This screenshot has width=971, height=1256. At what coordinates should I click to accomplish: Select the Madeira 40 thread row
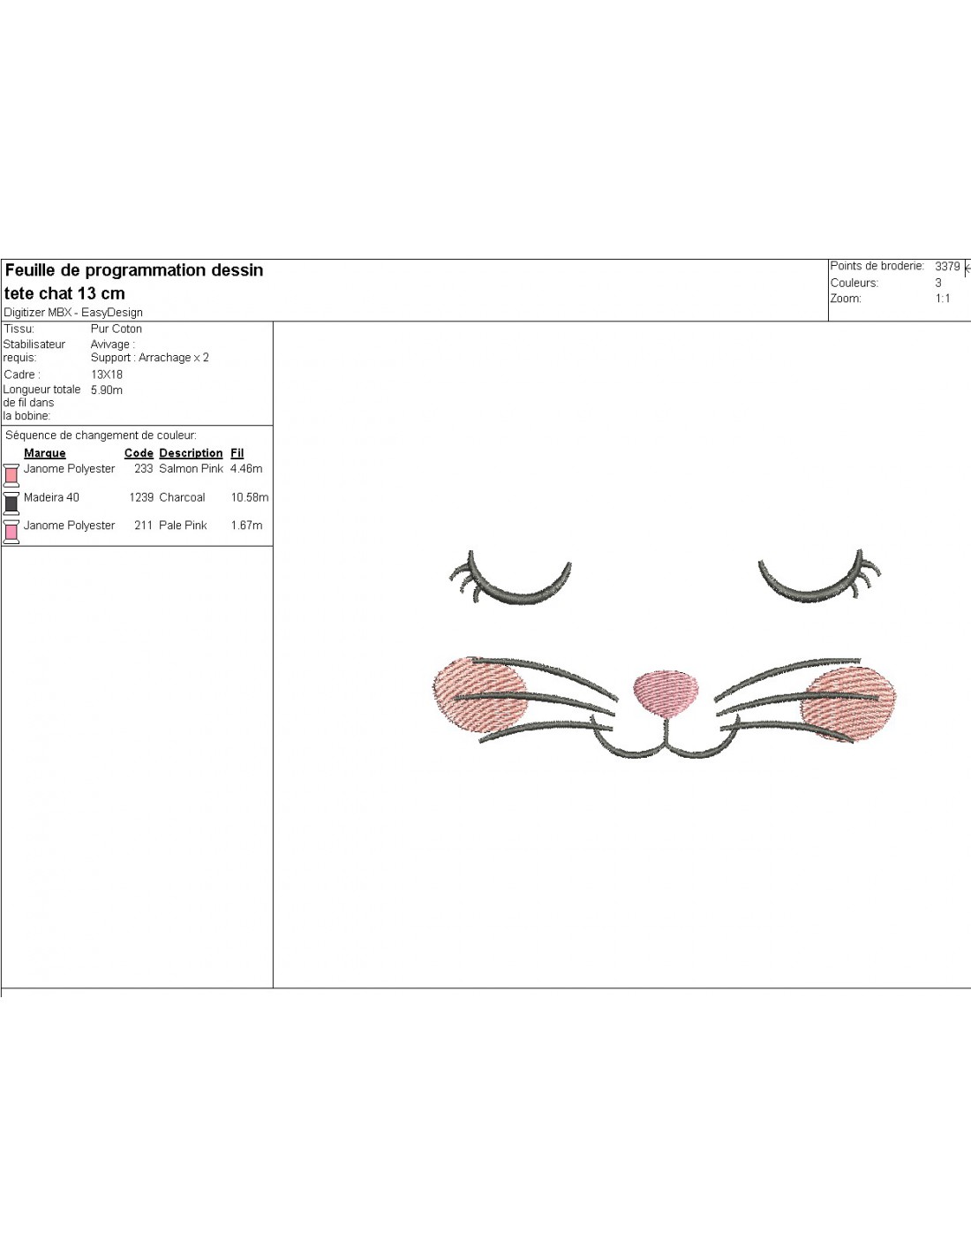click(x=51, y=497)
